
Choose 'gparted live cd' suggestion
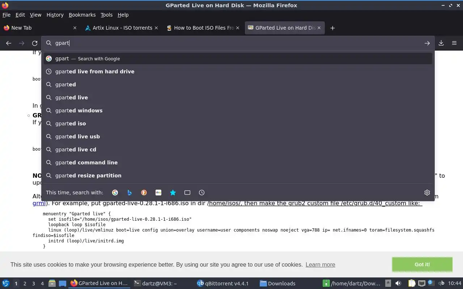(238, 150)
